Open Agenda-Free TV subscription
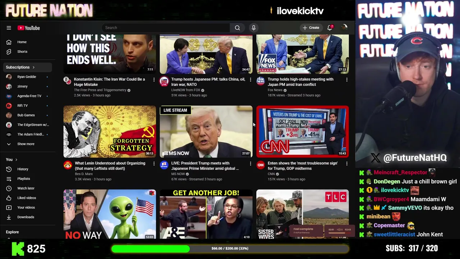The image size is (460, 259). click(x=27, y=96)
